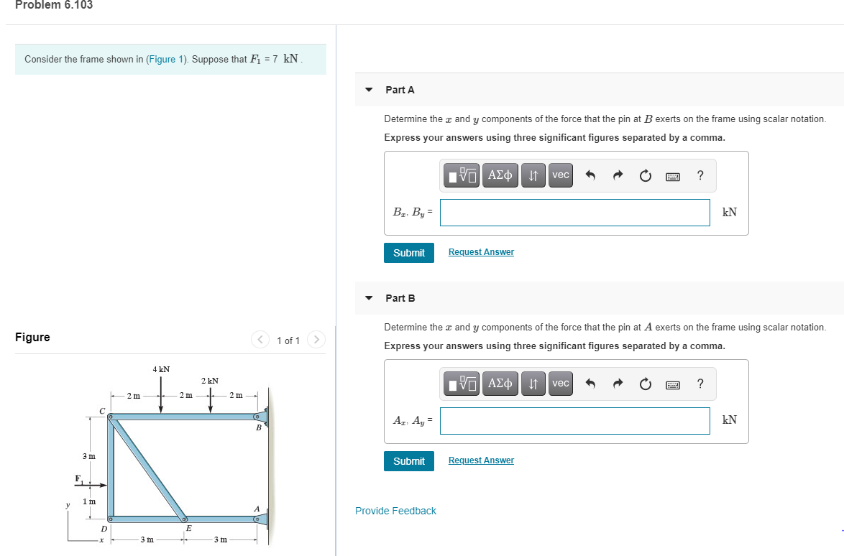Collapse the Part B section
This screenshot has width=844, height=556.
368,297
